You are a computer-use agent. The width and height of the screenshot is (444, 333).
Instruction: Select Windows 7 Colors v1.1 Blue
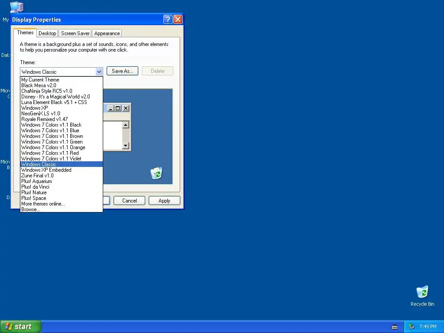(x=62, y=131)
